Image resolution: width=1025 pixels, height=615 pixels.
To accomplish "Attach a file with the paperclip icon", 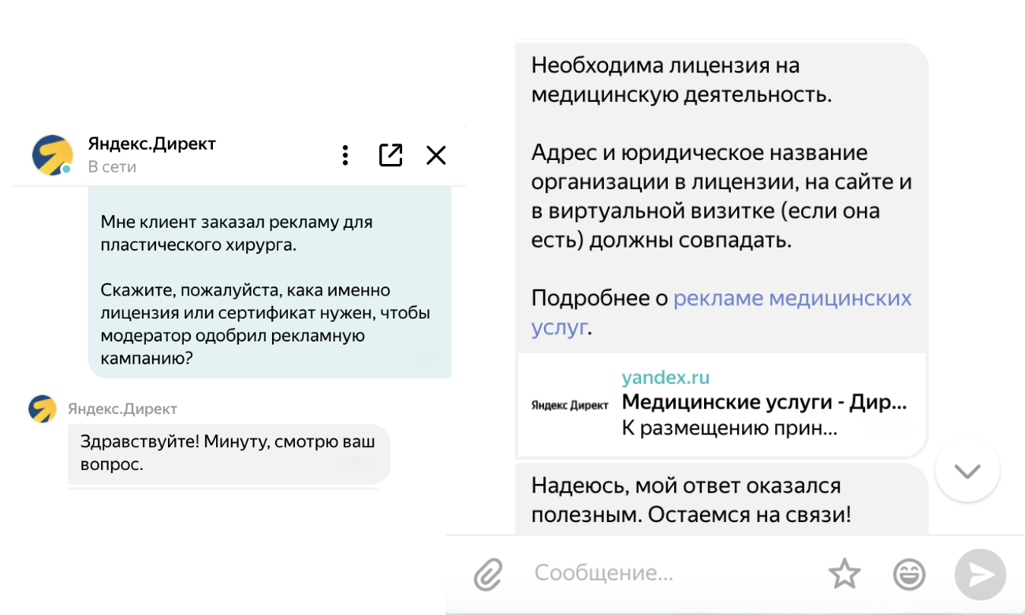I will (x=488, y=575).
